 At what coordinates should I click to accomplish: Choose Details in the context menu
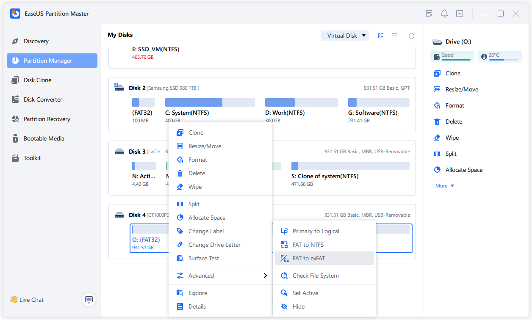(220, 306)
